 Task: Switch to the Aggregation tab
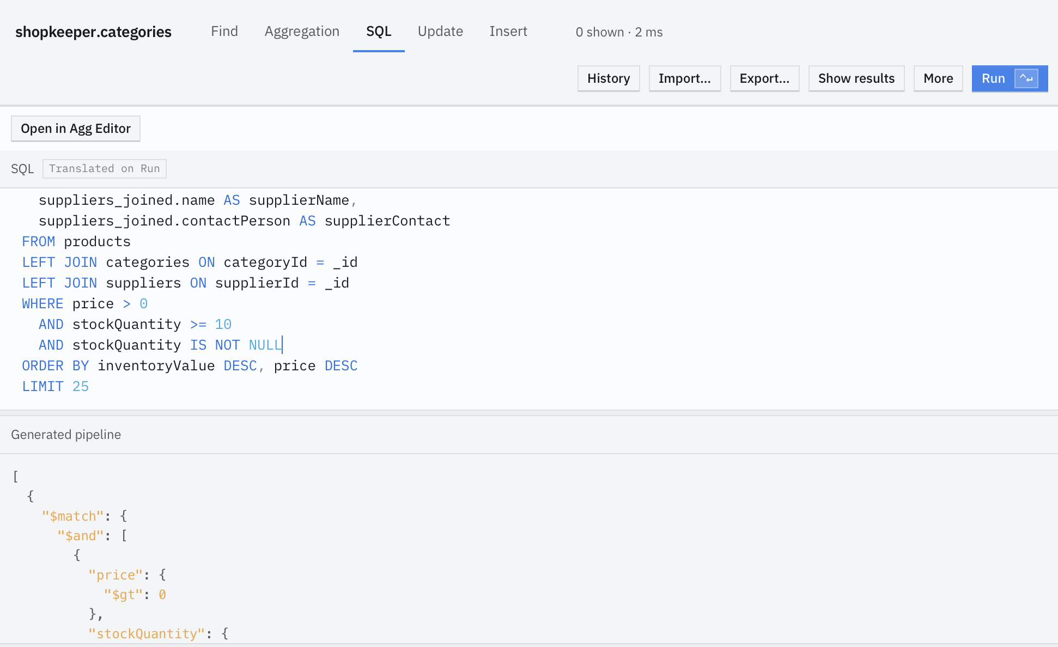[x=302, y=32]
